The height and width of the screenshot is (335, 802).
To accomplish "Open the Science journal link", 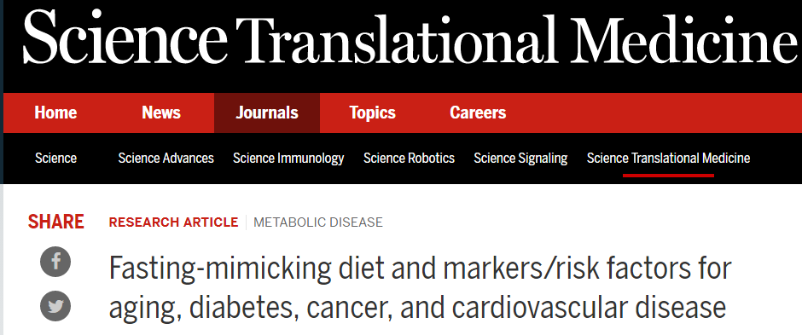I will pyautogui.click(x=55, y=159).
